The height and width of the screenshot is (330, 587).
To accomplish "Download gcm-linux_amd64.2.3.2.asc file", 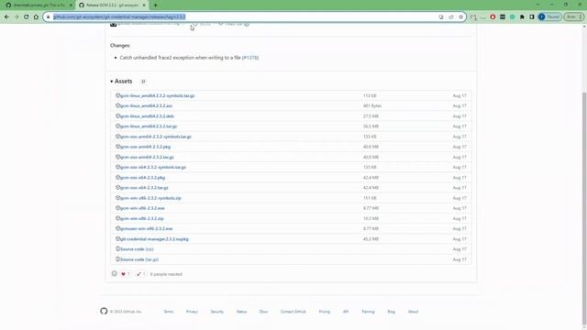I will tap(146, 106).
